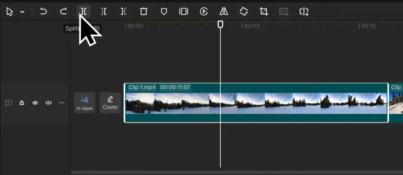Reverse the clip using the circular play icon
Image resolution: width=403 pixels, height=175 pixels.
point(204,11)
